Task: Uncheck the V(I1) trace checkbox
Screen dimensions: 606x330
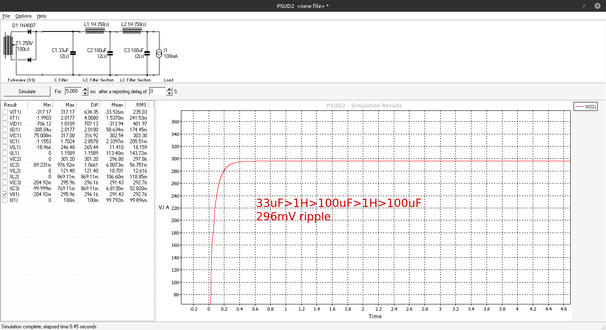Action: 5,194
